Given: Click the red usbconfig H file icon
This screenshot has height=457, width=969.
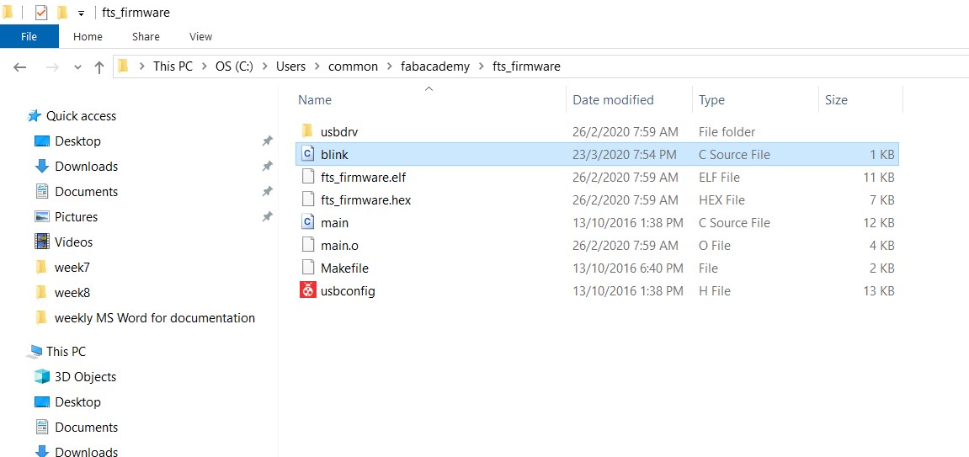Looking at the screenshot, I should tap(308, 290).
